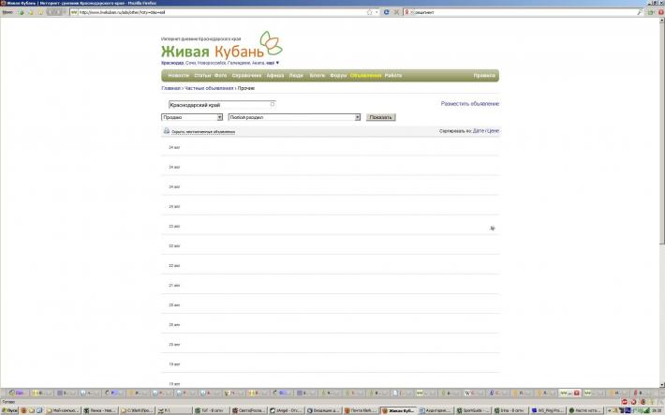This screenshot has height=415, width=665.
Task: Open the Правила link in navigation bar
Action: 484,76
